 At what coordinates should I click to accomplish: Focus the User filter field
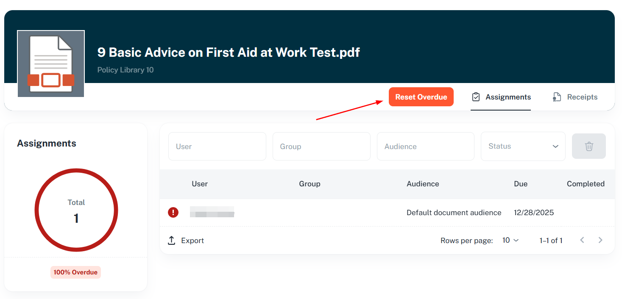pyautogui.click(x=217, y=147)
